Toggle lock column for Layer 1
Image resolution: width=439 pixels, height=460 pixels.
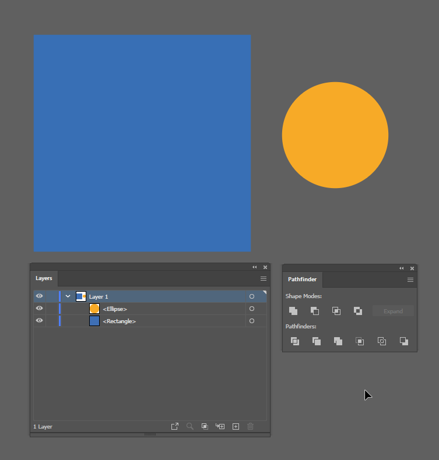[x=52, y=296]
